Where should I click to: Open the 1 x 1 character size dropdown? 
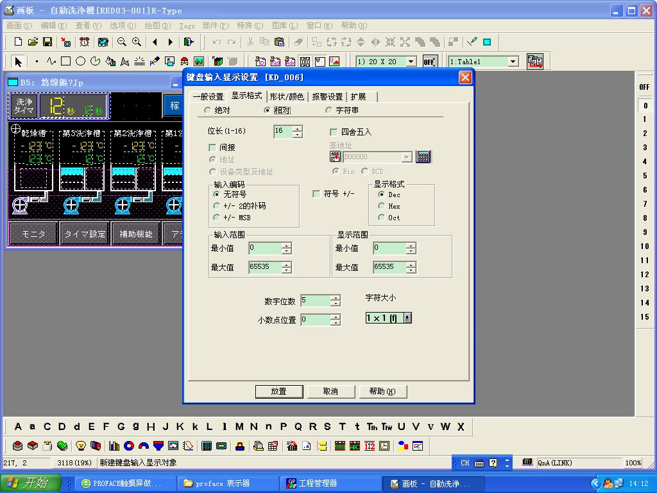(x=407, y=318)
